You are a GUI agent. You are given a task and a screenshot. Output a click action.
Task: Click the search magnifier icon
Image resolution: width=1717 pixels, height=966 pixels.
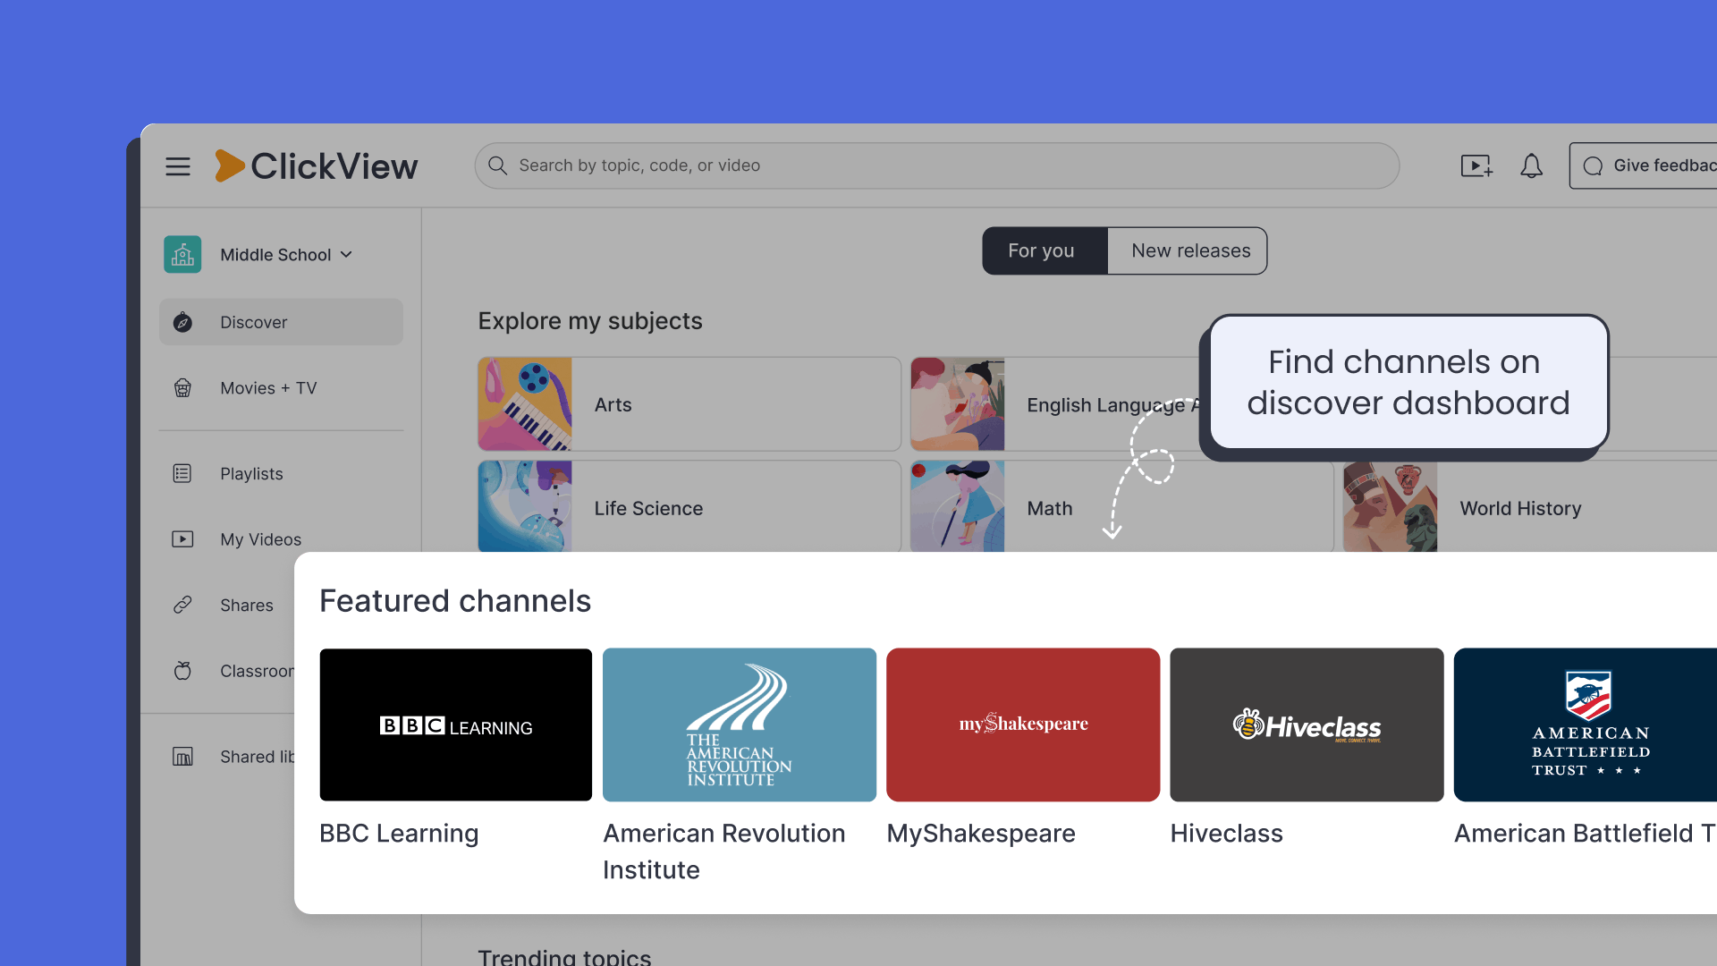tap(498, 165)
